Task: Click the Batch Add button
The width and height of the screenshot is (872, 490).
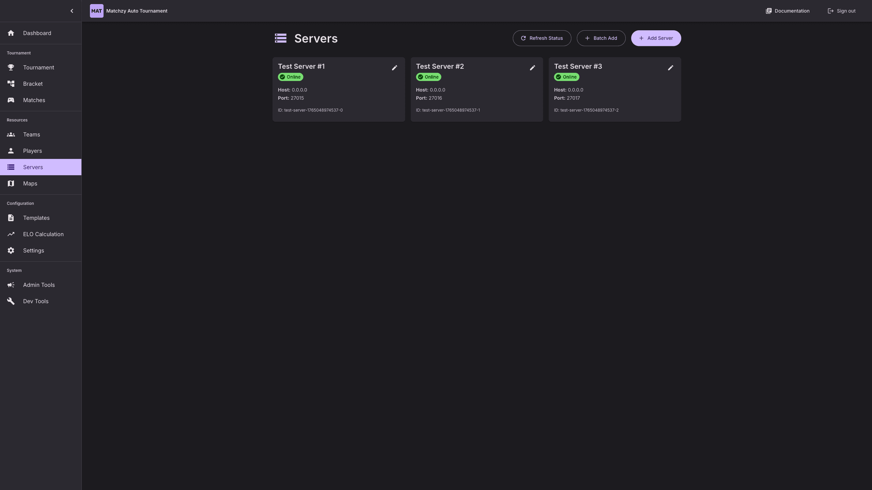Action: coord(601,38)
